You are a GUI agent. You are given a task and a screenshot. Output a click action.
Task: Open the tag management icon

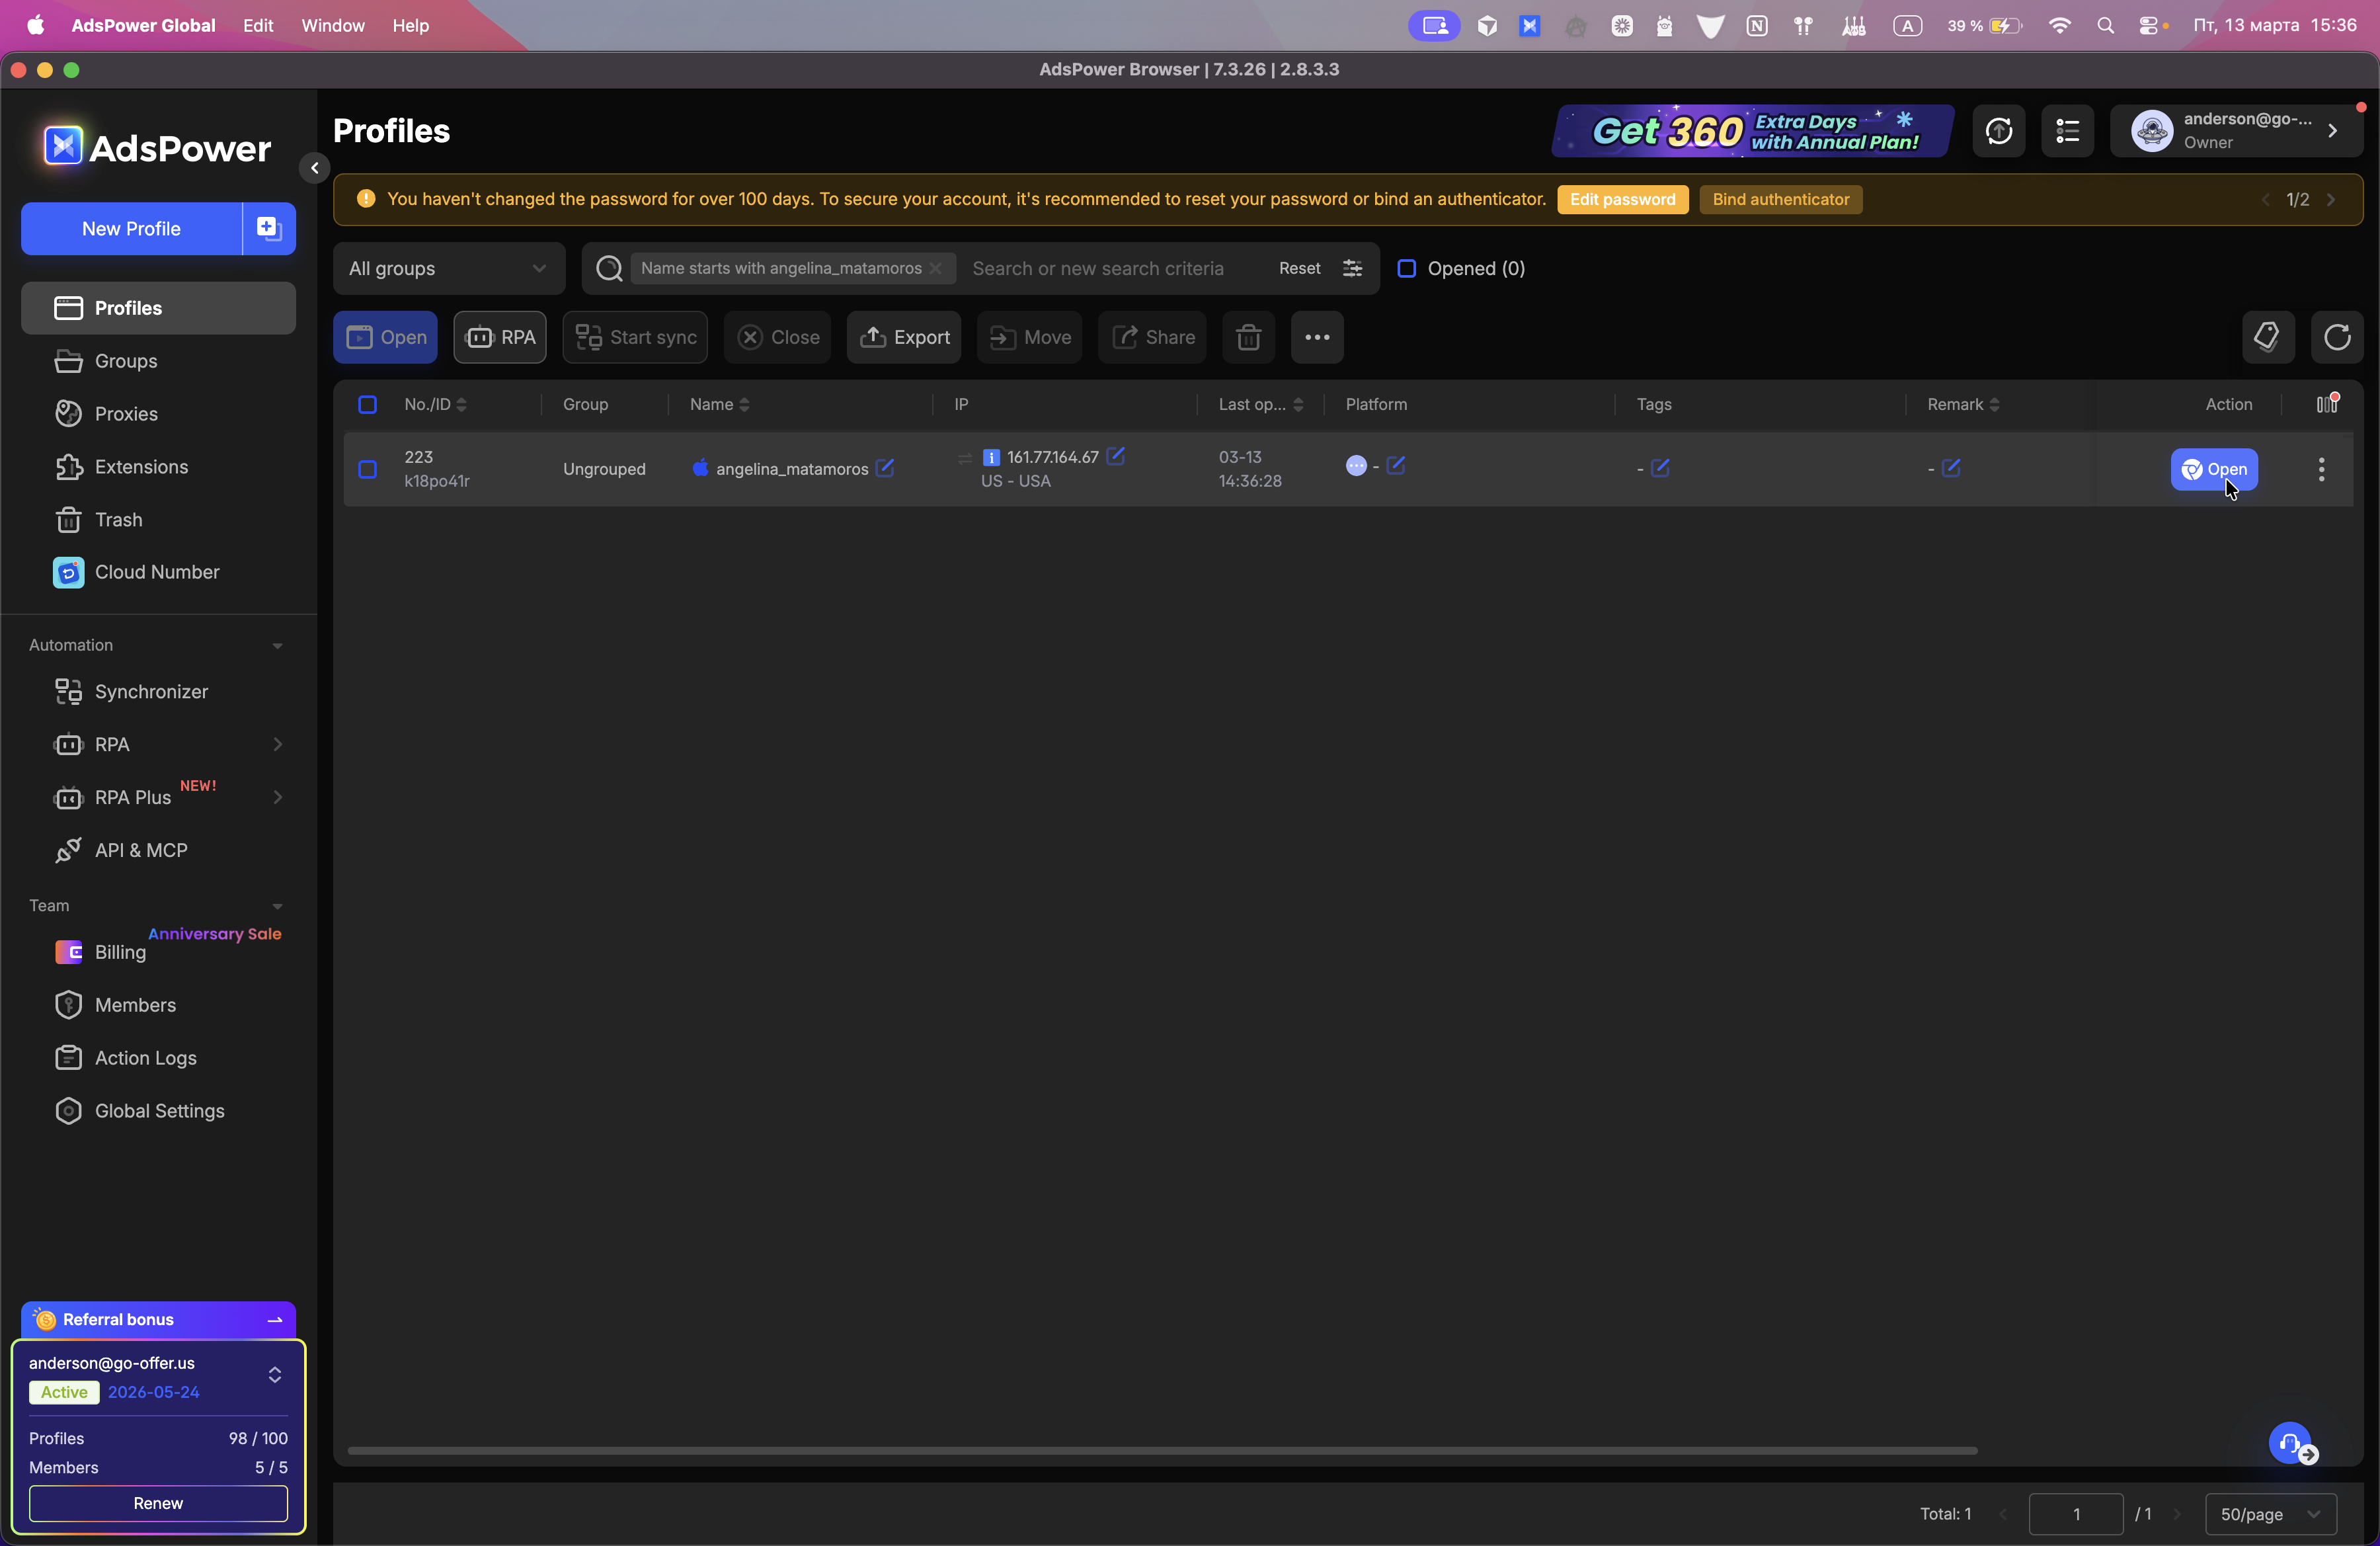pos(2266,337)
